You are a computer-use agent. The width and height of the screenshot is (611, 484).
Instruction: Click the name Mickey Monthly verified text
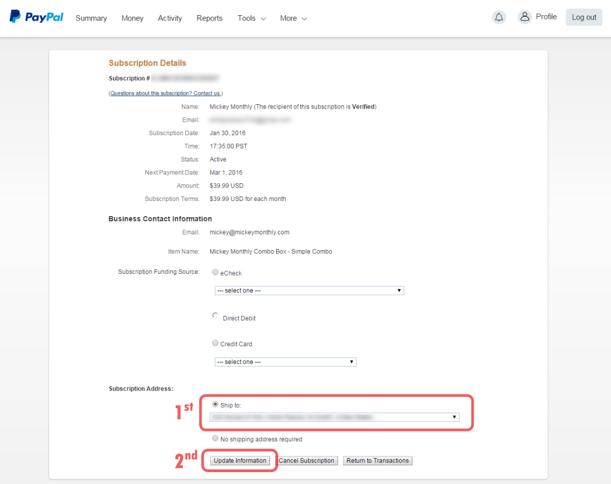[x=293, y=107]
